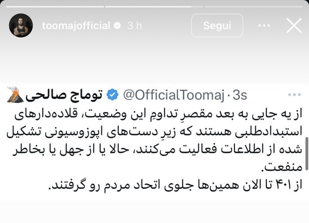This screenshot has height=223, width=309.
Task: Tap the blank area below the tweet
Action: 154,212
